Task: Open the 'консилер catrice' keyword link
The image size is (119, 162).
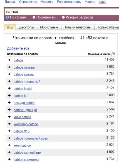Action: pos(26,124)
